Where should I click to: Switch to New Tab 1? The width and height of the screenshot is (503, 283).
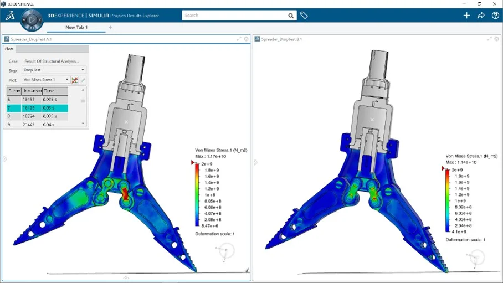[x=76, y=27]
